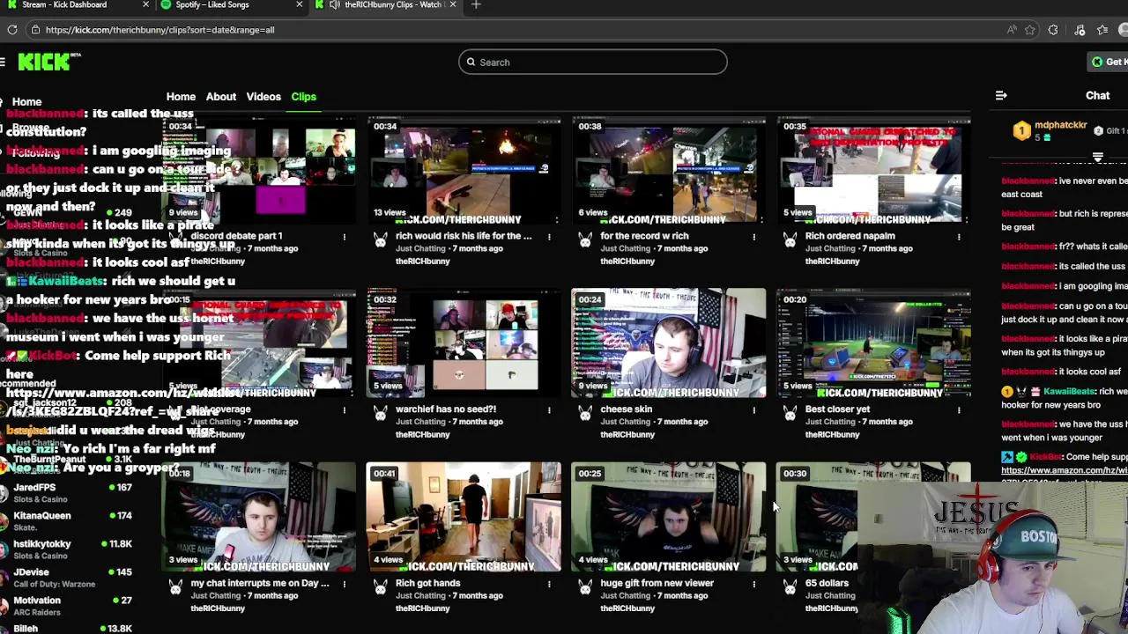The width and height of the screenshot is (1128, 634).
Task: Open the hamburger menu beside Kick logo
Action: click(x=3, y=62)
